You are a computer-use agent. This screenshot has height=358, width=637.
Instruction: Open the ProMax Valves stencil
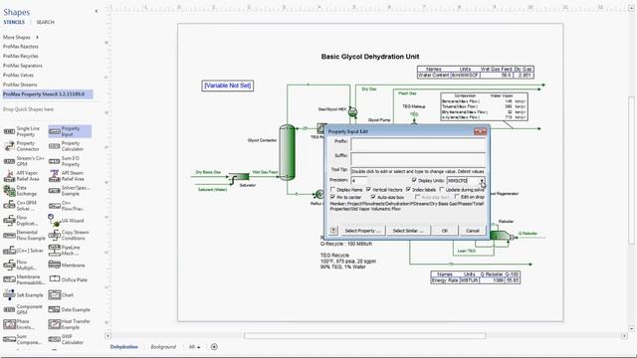[x=18, y=76]
